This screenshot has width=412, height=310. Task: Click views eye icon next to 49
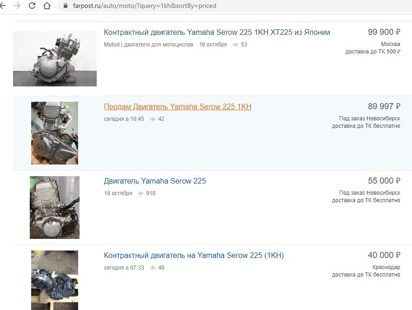pyautogui.click(x=153, y=268)
